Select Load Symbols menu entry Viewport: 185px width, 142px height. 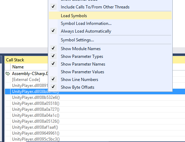coord(110,16)
